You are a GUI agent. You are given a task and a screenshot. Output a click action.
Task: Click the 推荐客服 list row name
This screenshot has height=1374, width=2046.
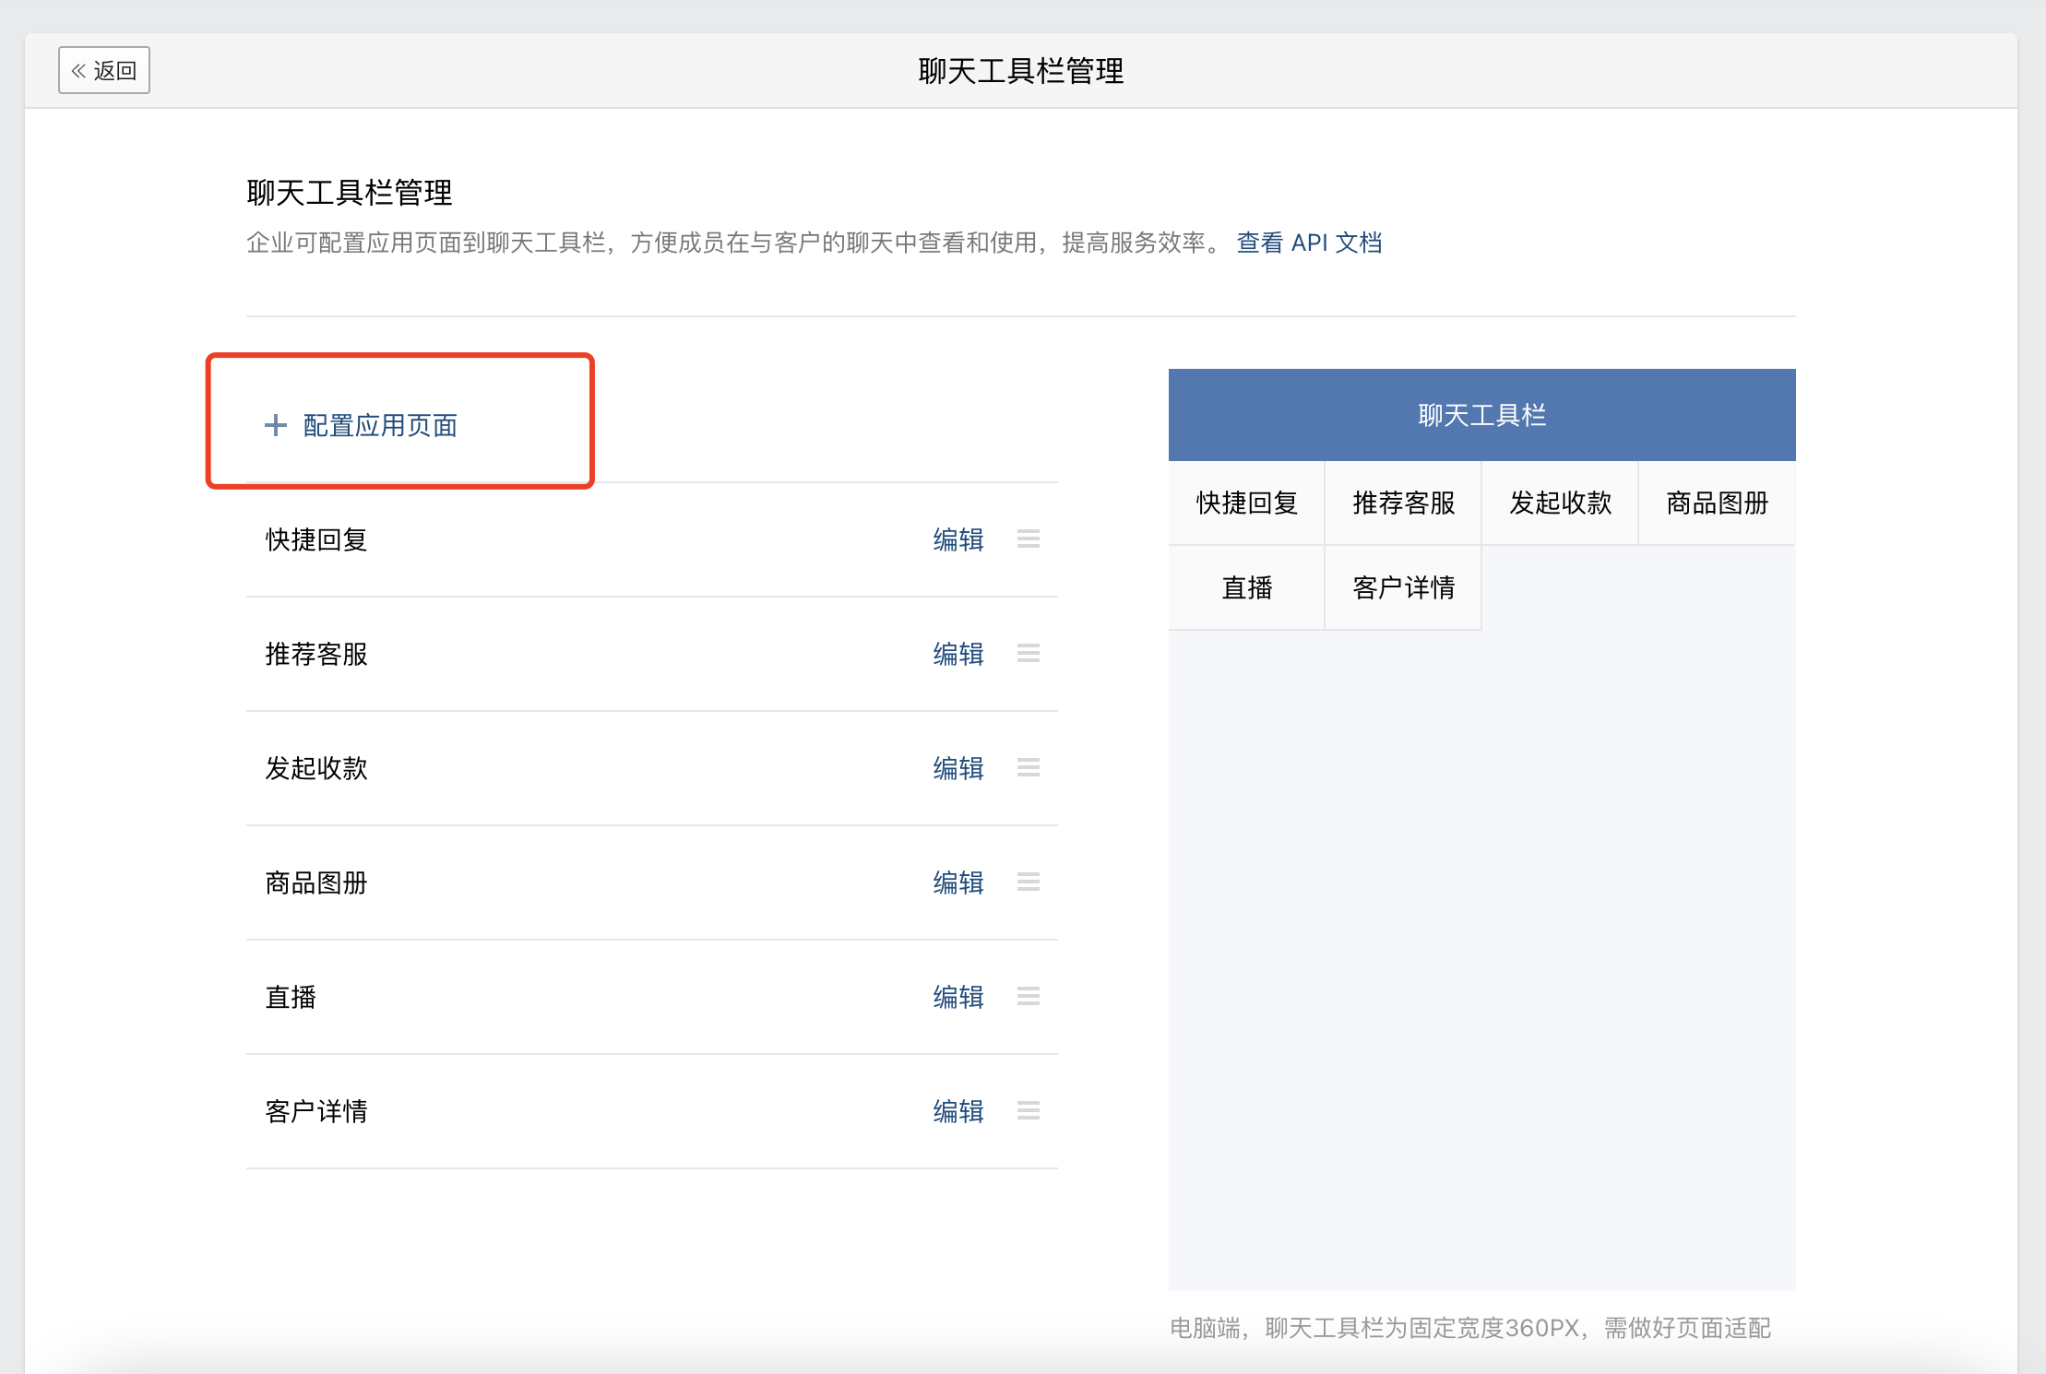316,654
